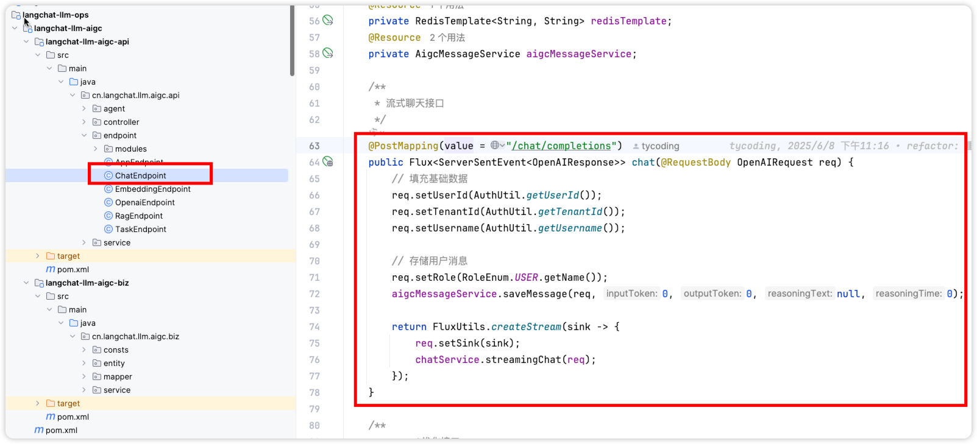
Task: Collapse the endpoint package node
Action: coord(84,135)
